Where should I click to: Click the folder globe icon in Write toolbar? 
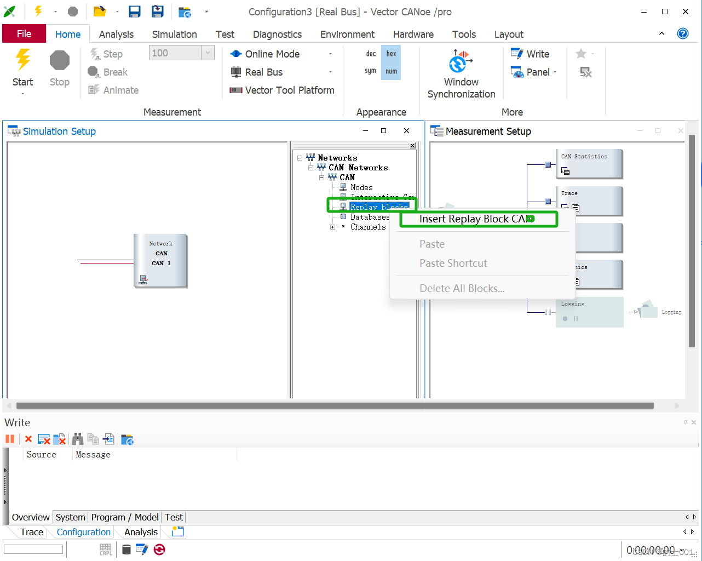[x=127, y=439]
